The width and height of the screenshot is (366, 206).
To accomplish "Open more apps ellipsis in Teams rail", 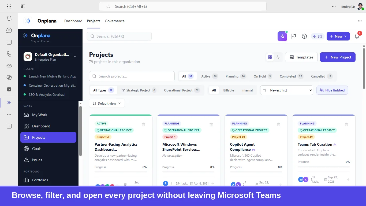I will [9, 114].
